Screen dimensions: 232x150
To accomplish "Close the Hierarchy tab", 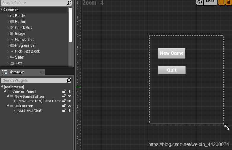I will coord(41,72).
